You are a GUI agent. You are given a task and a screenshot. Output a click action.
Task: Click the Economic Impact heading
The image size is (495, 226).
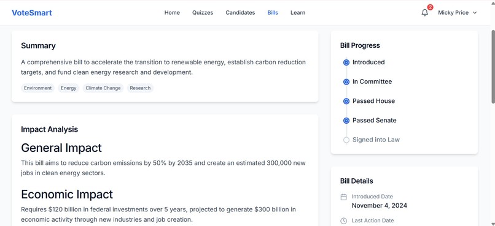[x=67, y=194]
